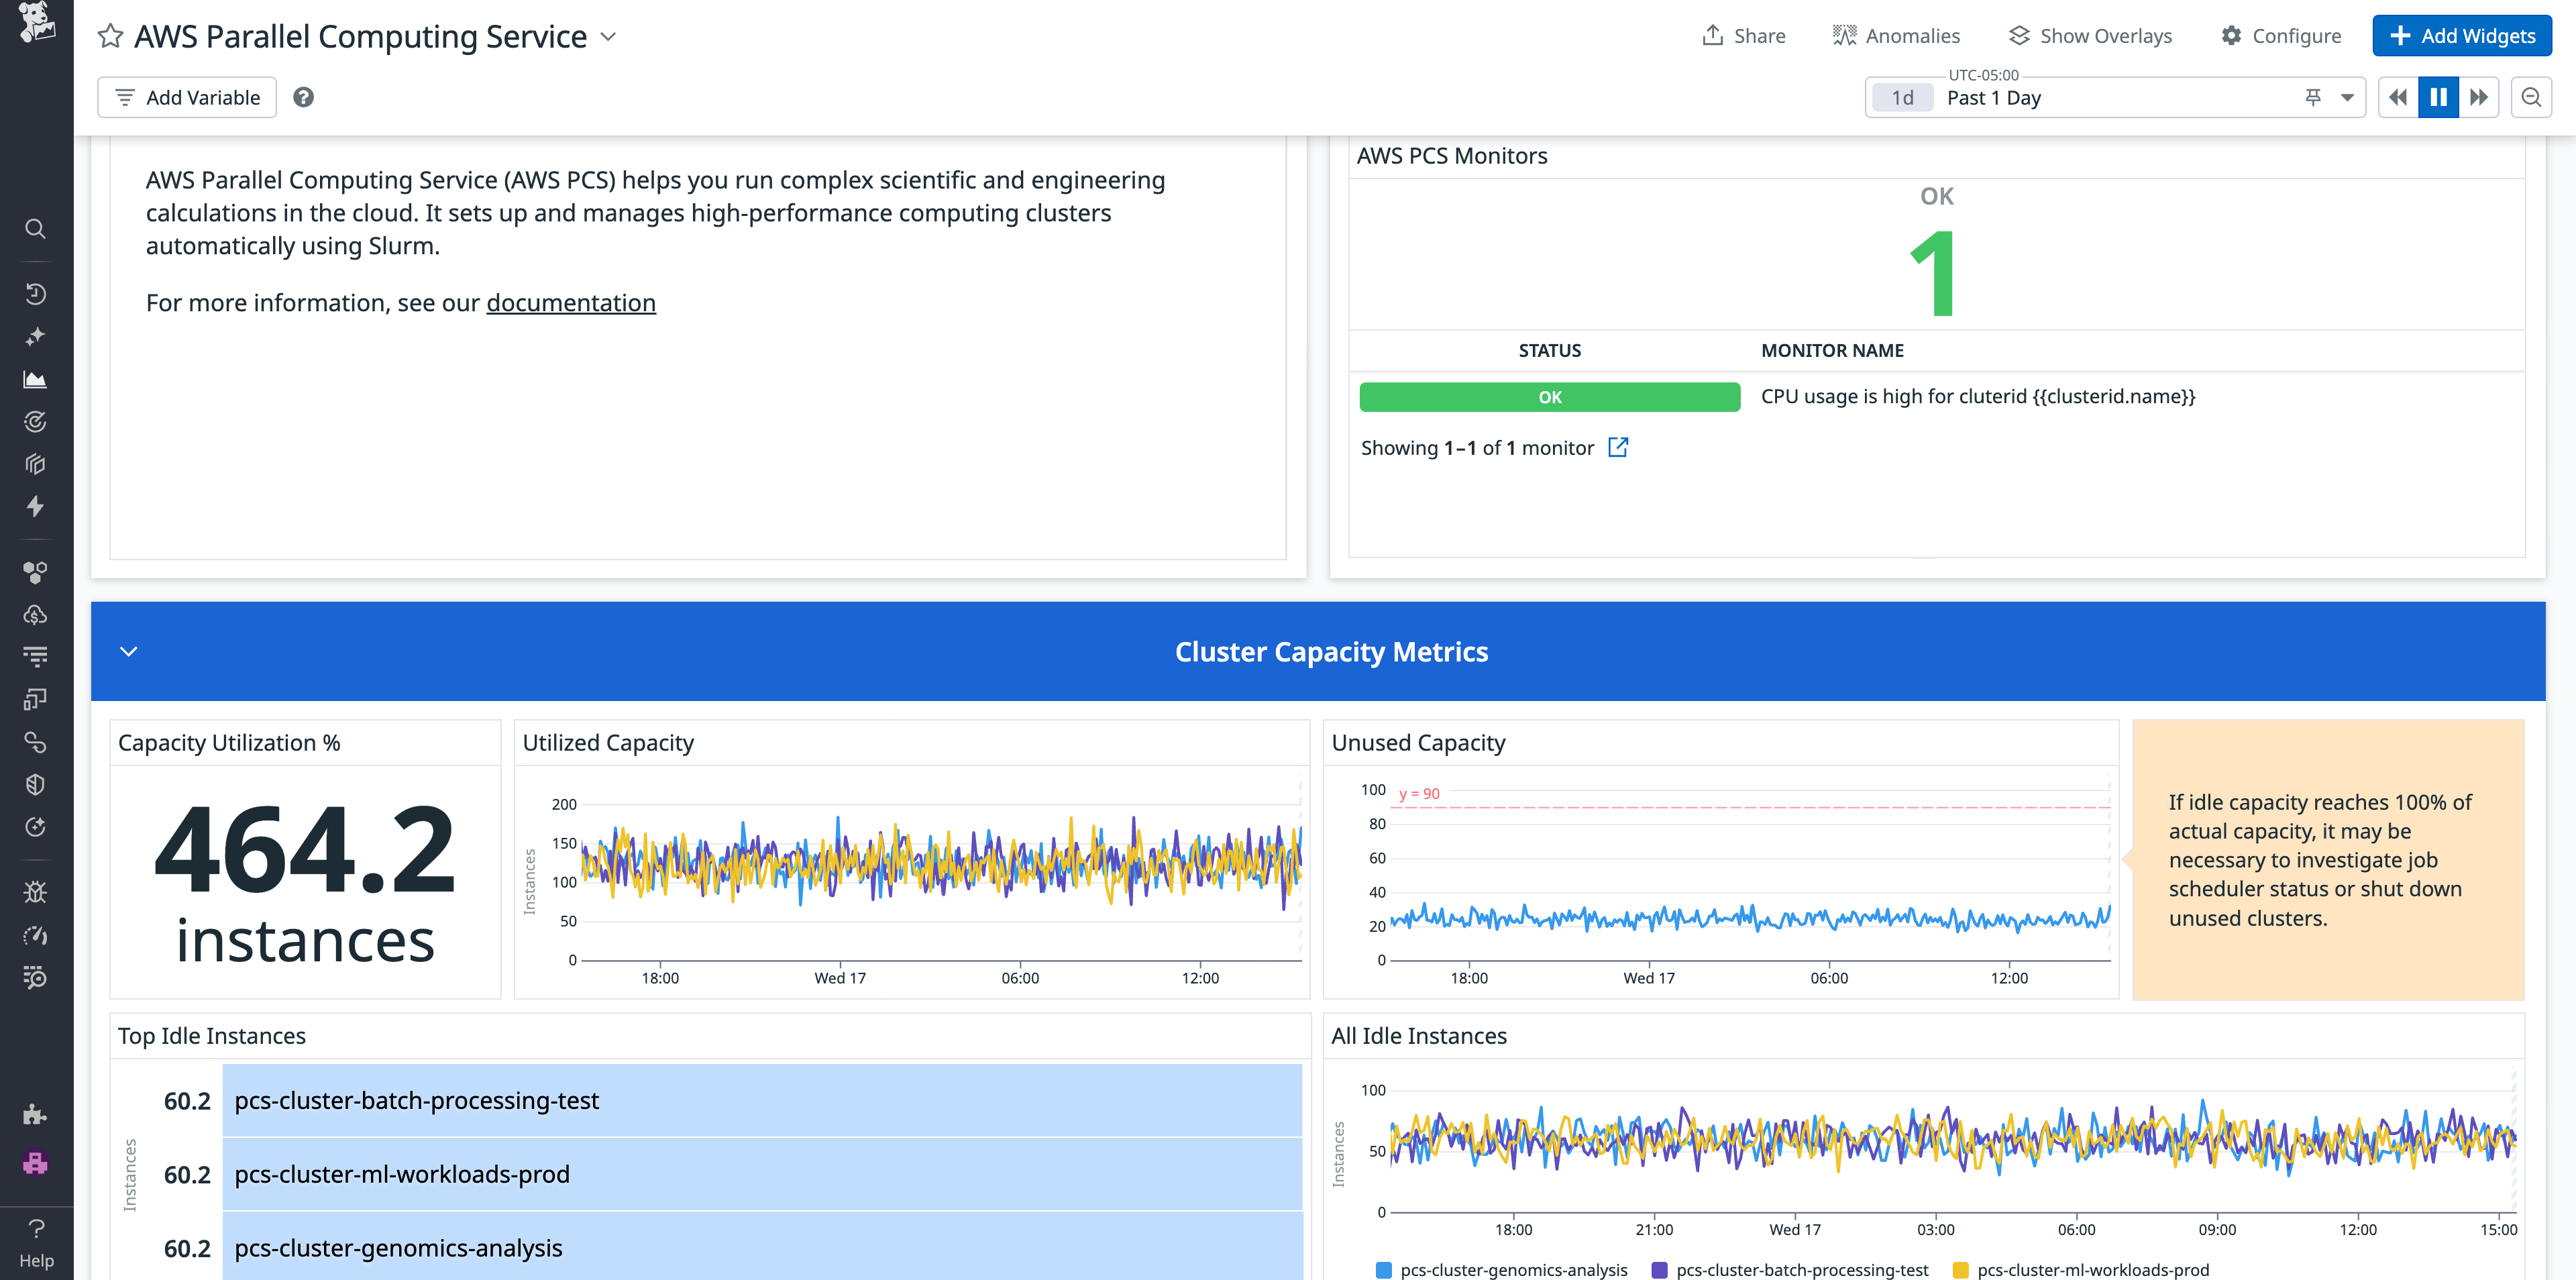
Task: Open the time range dropdown arrow
Action: pos(2345,97)
